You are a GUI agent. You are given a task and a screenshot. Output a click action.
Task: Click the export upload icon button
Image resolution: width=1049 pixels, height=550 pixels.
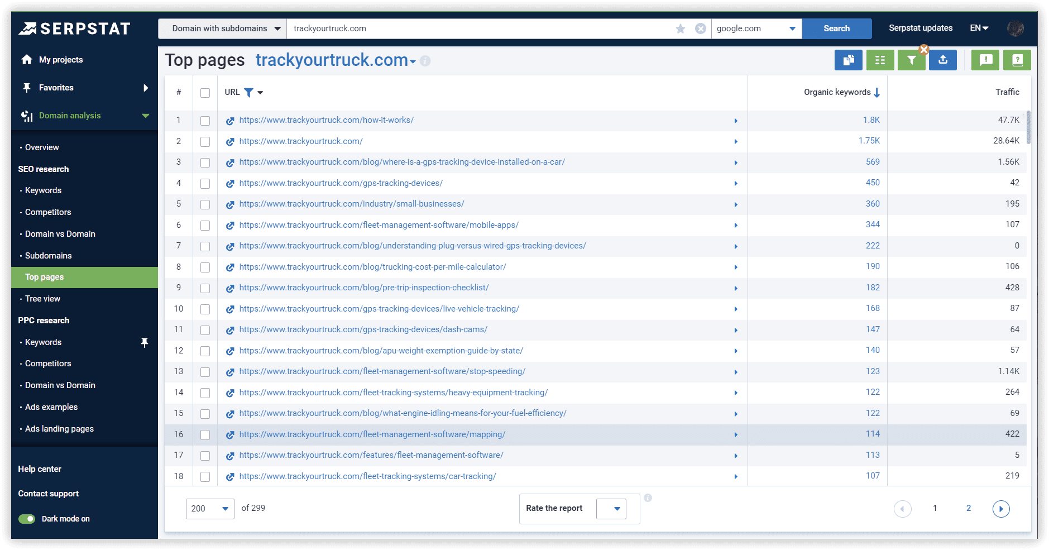(942, 60)
